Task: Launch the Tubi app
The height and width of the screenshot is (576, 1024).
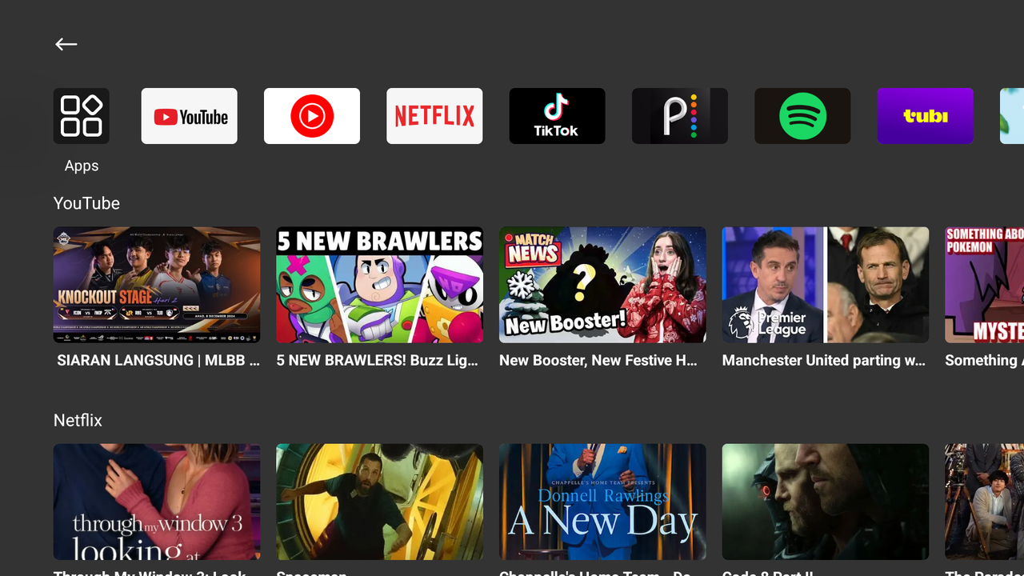Action: [x=925, y=117]
